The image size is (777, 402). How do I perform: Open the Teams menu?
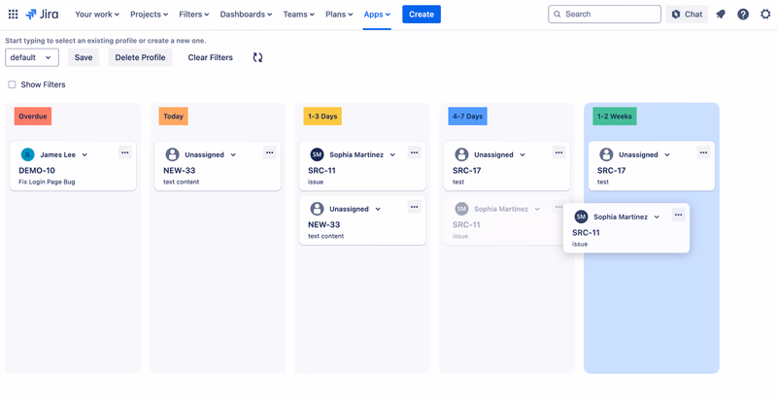tap(299, 15)
